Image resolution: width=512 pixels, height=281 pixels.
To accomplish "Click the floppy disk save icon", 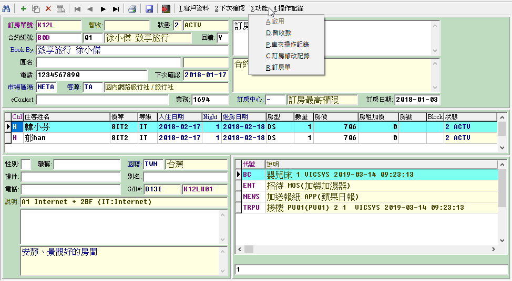I will click(149, 8).
